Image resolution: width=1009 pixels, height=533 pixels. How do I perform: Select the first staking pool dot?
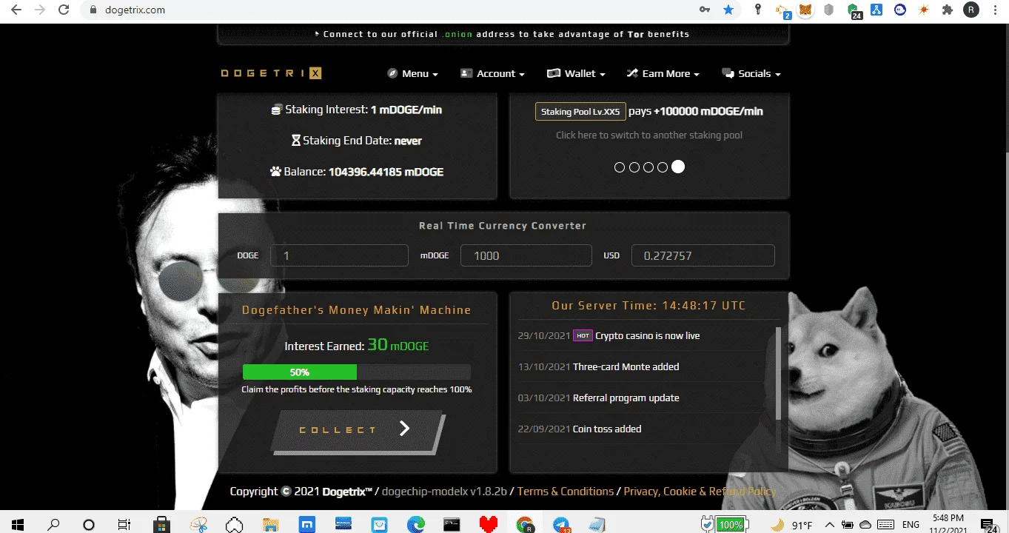pyautogui.click(x=620, y=167)
